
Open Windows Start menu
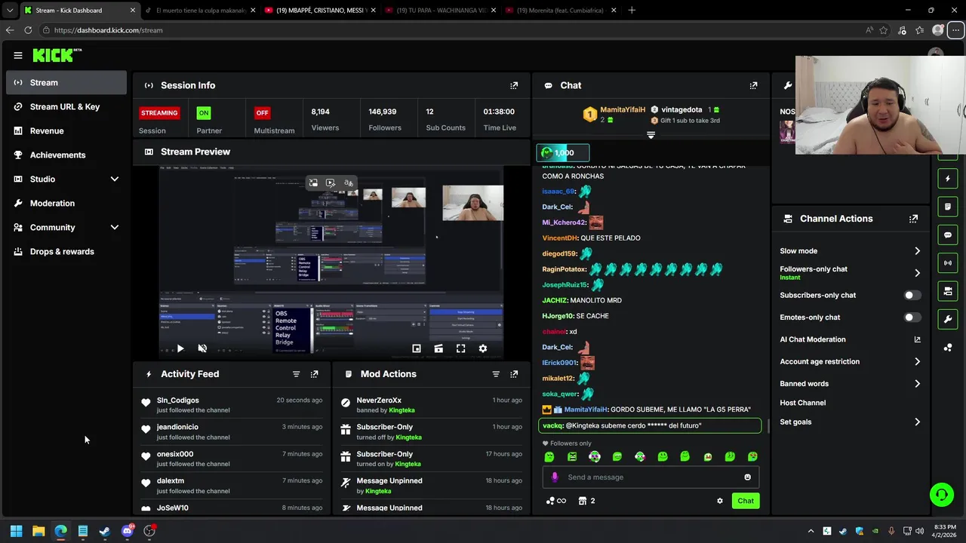[16, 531]
